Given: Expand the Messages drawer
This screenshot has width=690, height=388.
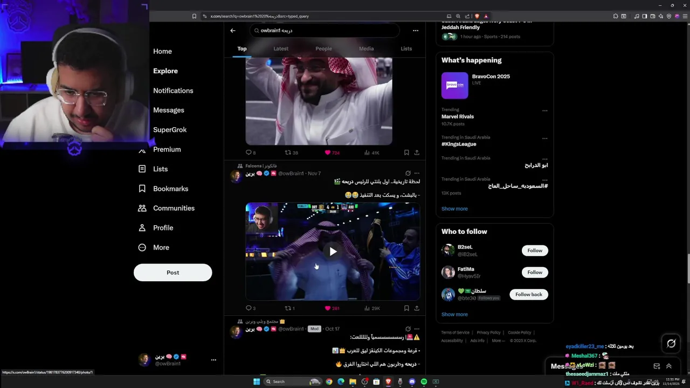Looking at the screenshot, I should pyautogui.click(x=669, y=366).
